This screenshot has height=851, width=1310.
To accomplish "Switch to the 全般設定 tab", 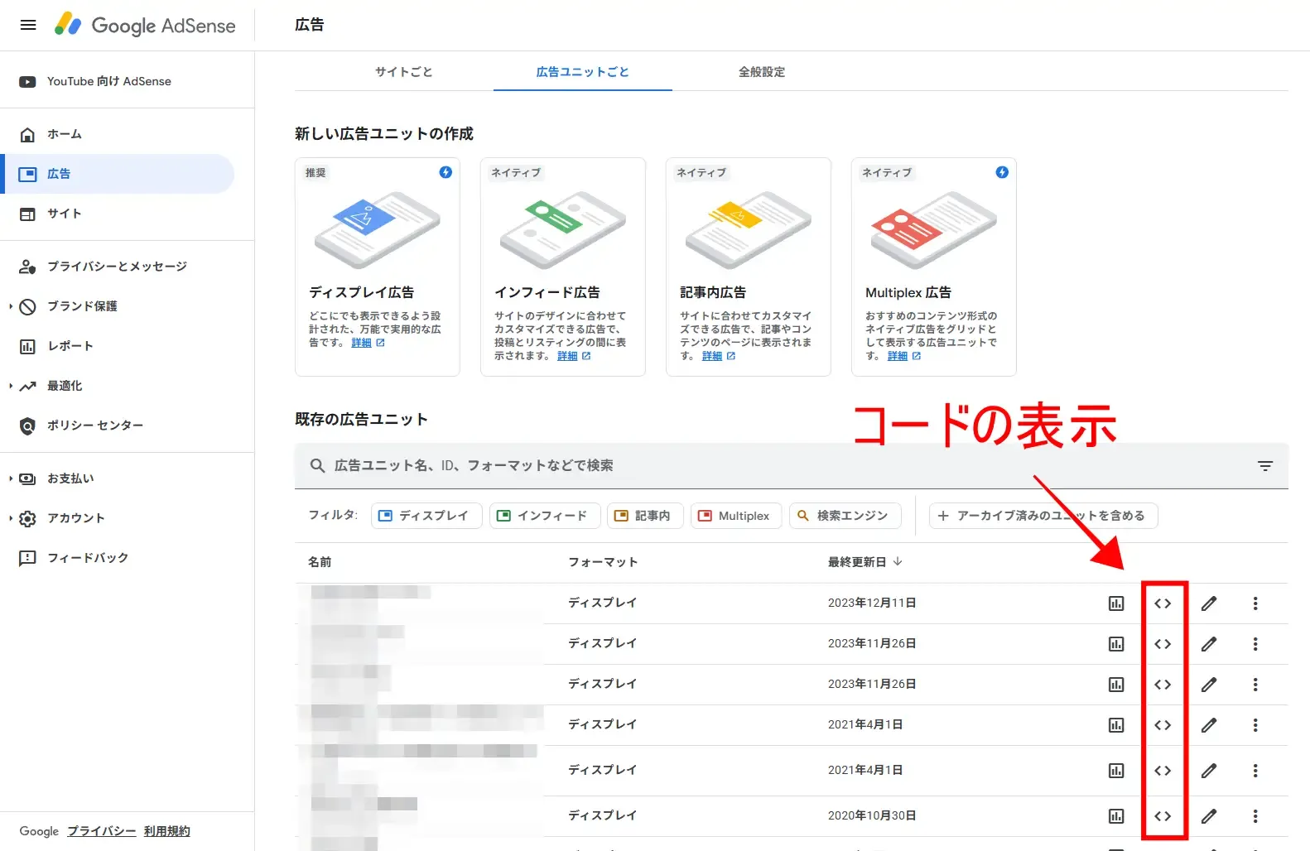I will point(761,72).
